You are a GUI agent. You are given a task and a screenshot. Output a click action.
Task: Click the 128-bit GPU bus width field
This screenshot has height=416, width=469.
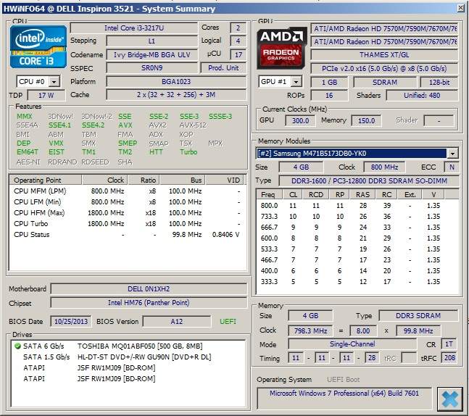pos(439,82)
